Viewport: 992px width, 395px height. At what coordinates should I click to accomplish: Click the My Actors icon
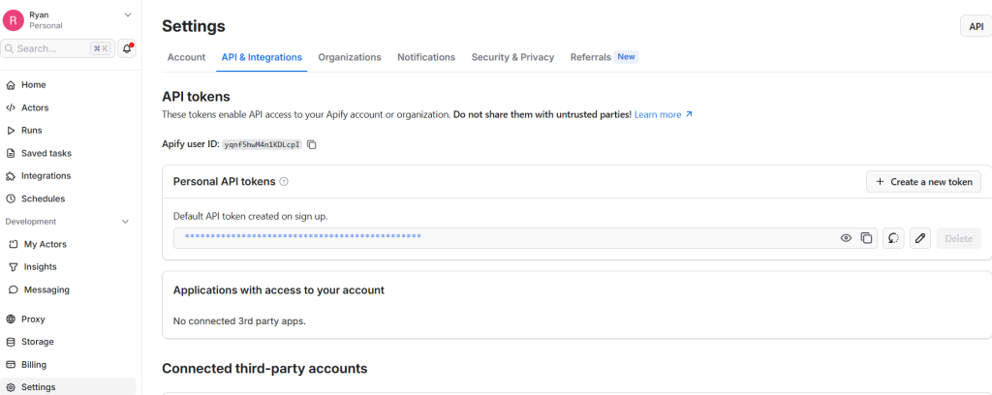[13, 244]
